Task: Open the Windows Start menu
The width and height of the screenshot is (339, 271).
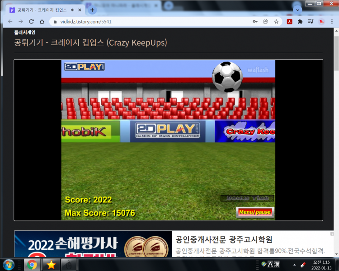Action: [9, 265]
